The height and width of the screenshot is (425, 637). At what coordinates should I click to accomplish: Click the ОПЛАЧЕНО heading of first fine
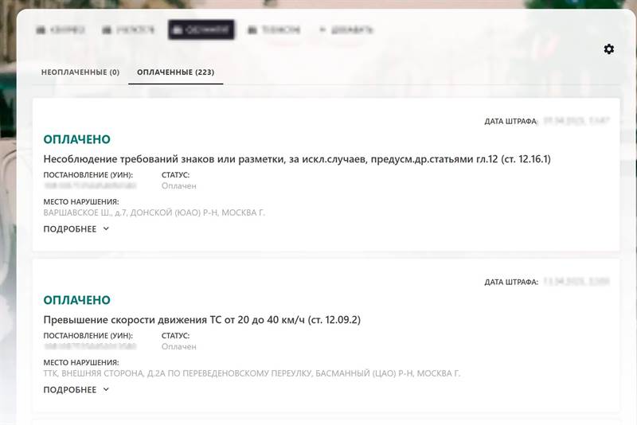[76, 139]
